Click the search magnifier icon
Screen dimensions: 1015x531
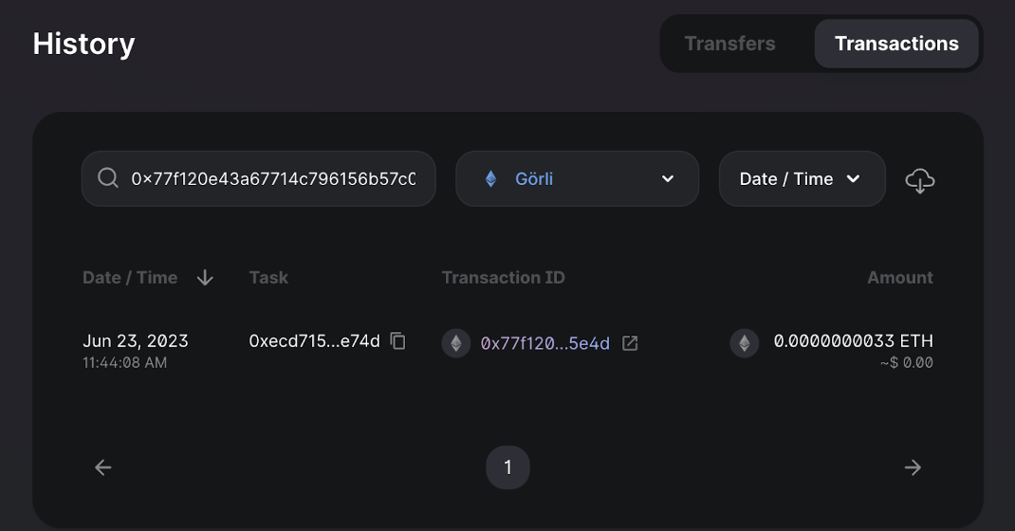tap(109, 178)
